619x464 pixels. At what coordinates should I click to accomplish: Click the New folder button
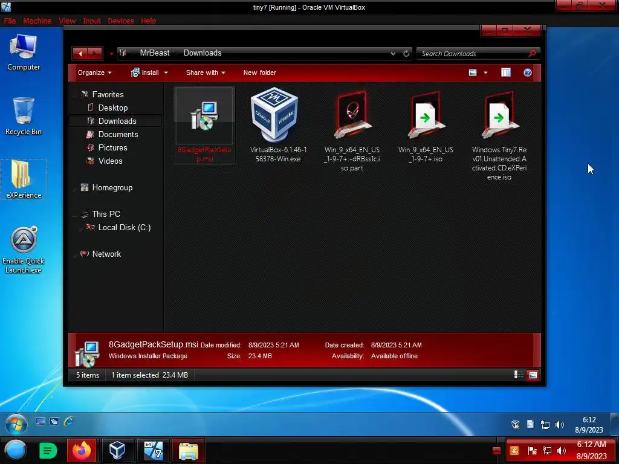click(x=260, y=72)
